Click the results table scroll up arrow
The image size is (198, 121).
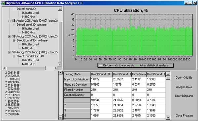[168, 74]
